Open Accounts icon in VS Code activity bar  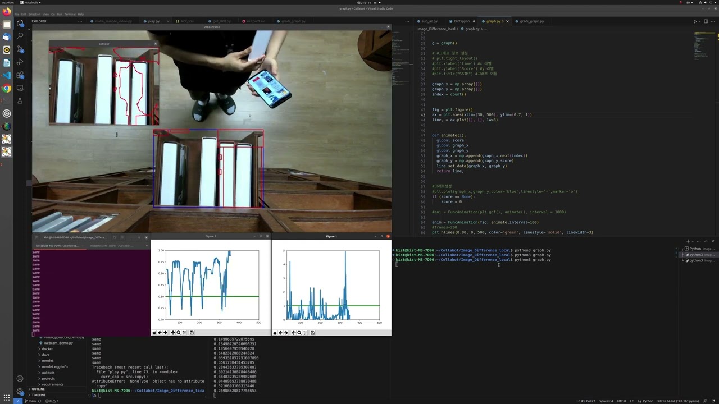[x=20, y=379]
